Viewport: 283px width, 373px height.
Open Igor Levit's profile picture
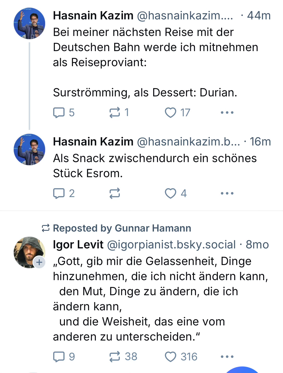(28, 251)
